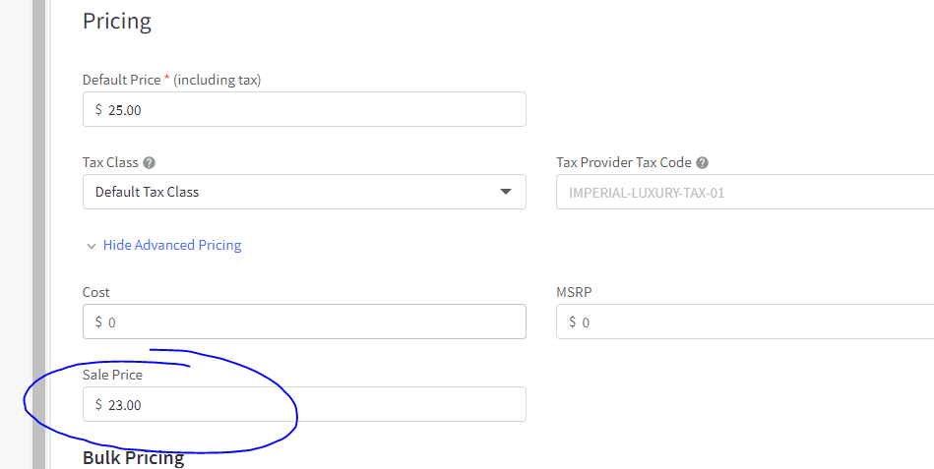Focus the Default Price input field
The image size is (934, 469).
pyautogui.click(x=315, y=110)
